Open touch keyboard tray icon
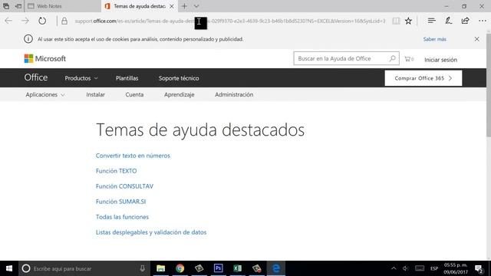Screen dimensions: 491x276 (420, 268)
